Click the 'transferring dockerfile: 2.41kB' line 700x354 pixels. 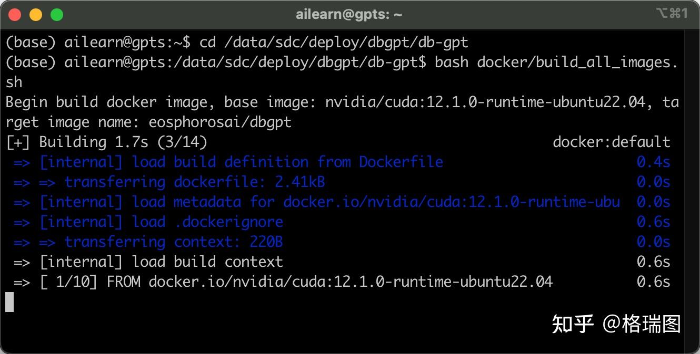click(x=194, y=182)
